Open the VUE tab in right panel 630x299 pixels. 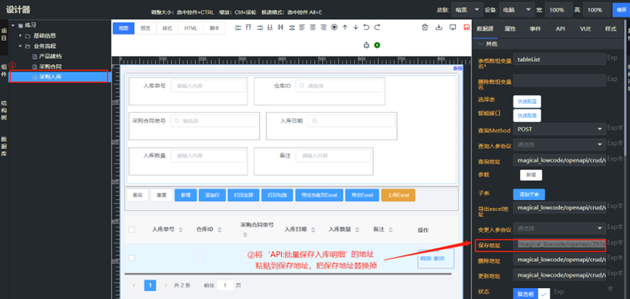[585, 29]
